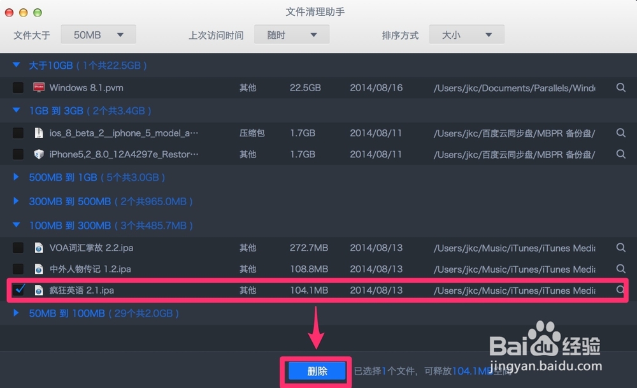The image size is (637, 388).
Task: Click the magnifier icon beside 疯狂英语 2.1.ipa
Action: (621, 290)
